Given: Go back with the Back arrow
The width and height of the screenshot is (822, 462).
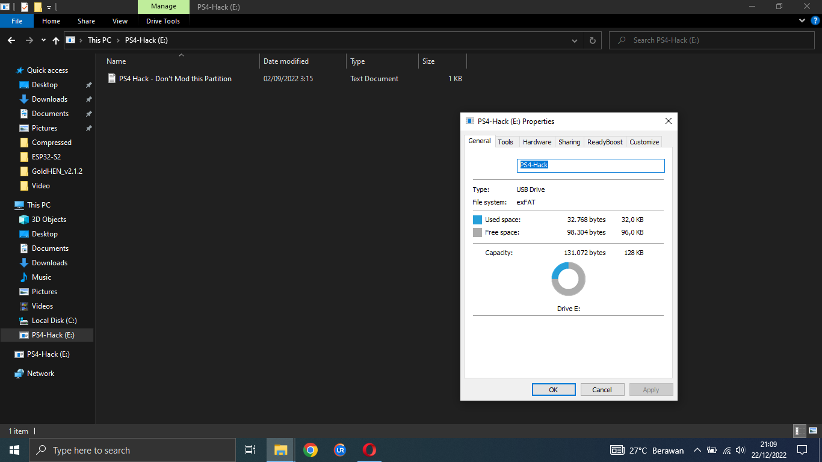Looking at the screenshot, I should (x=11, y=40).
